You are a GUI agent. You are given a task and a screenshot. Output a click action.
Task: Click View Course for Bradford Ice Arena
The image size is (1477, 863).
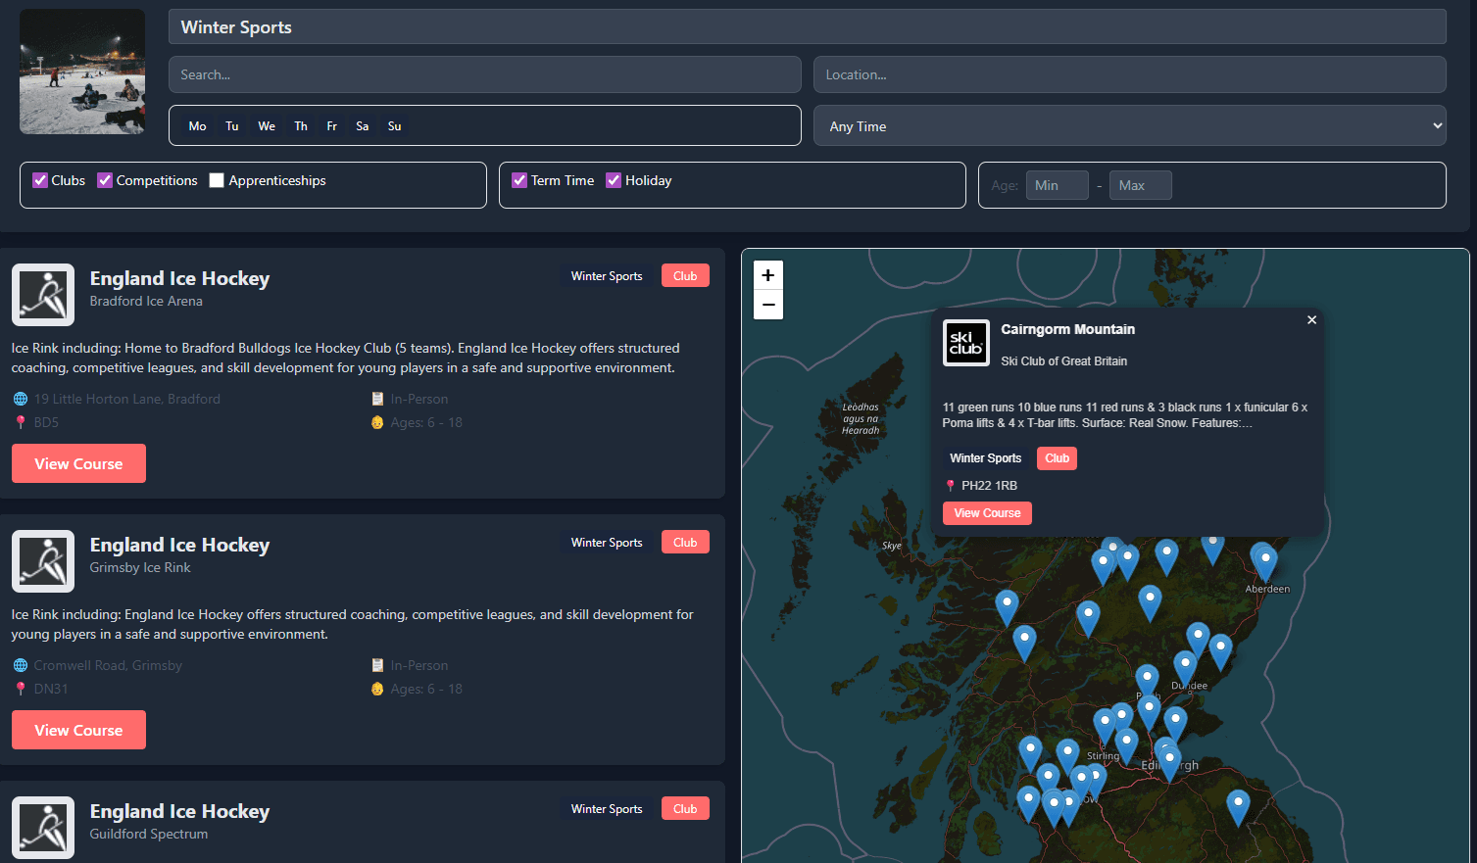point(78,463)
